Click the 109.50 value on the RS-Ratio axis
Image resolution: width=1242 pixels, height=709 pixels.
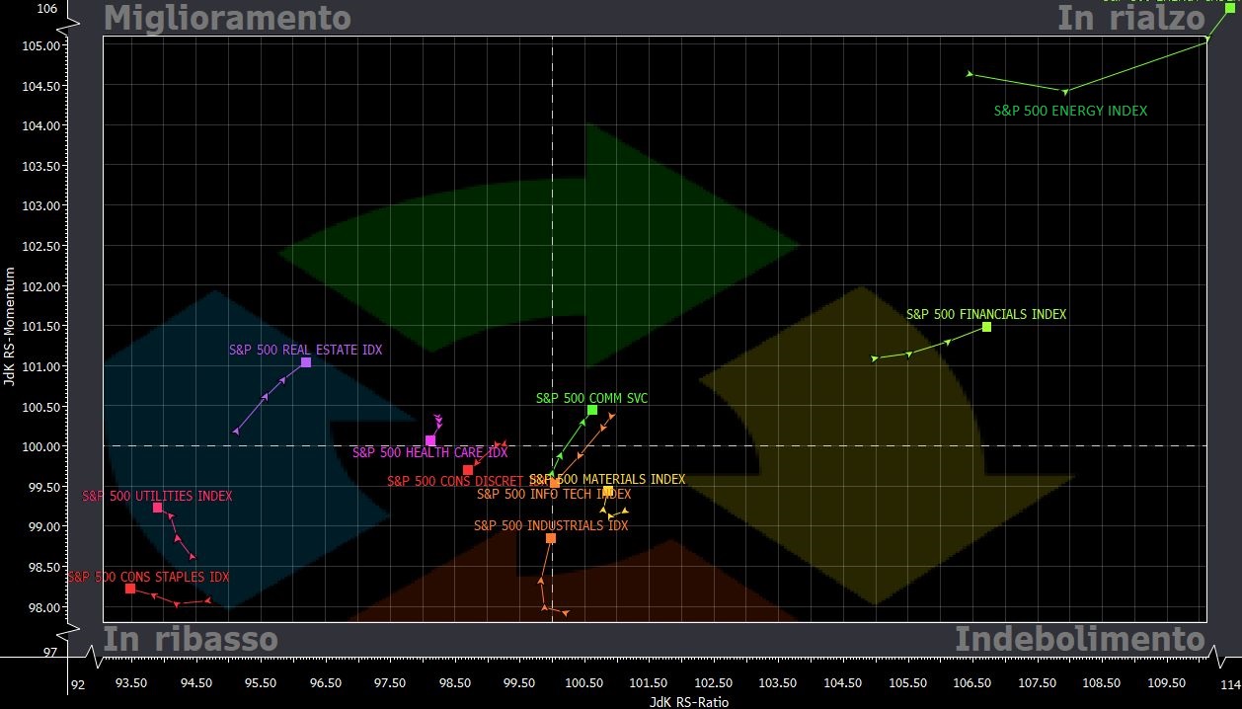coord(1165,682)
